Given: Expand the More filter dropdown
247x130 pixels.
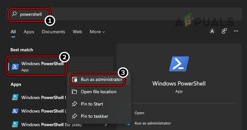Looking at the screenshot, I should click(x=97, y=32).
